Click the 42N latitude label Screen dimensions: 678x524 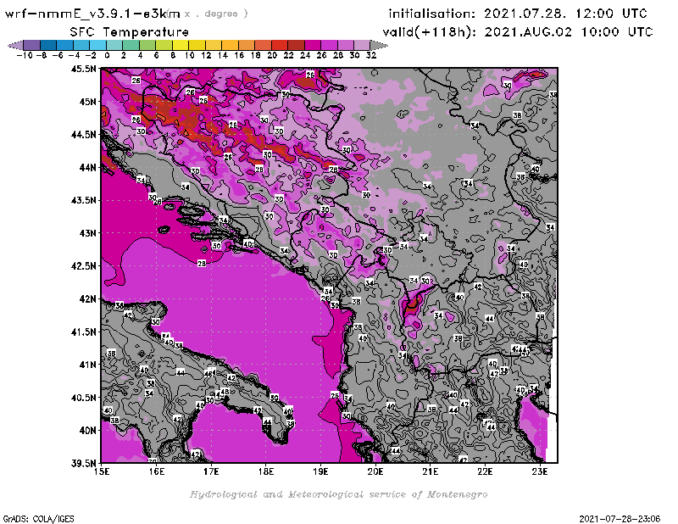click(87, 299)
